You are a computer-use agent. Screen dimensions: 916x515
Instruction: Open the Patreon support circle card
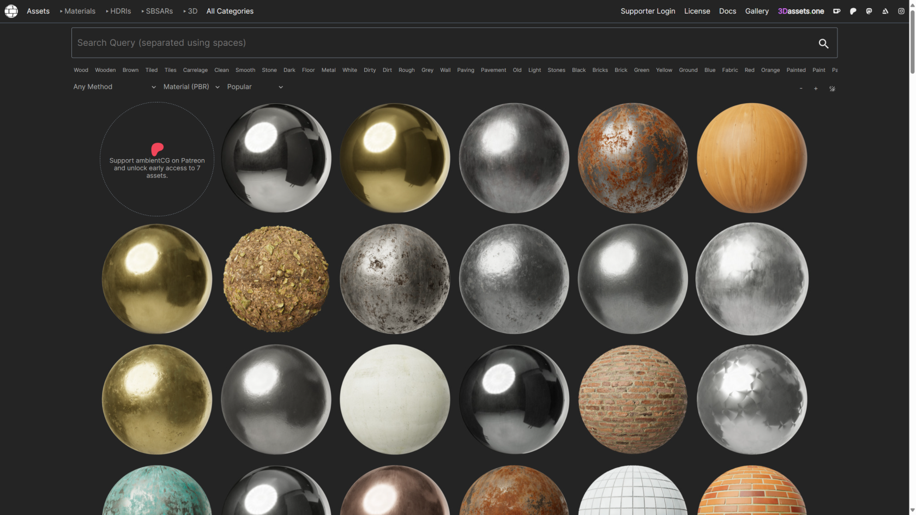157,159
